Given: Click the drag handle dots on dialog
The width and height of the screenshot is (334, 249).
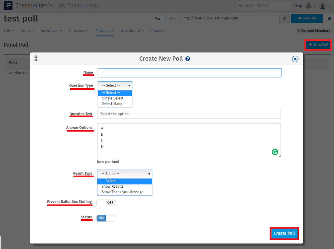Looking at the screenshot, I should (36, 59).
